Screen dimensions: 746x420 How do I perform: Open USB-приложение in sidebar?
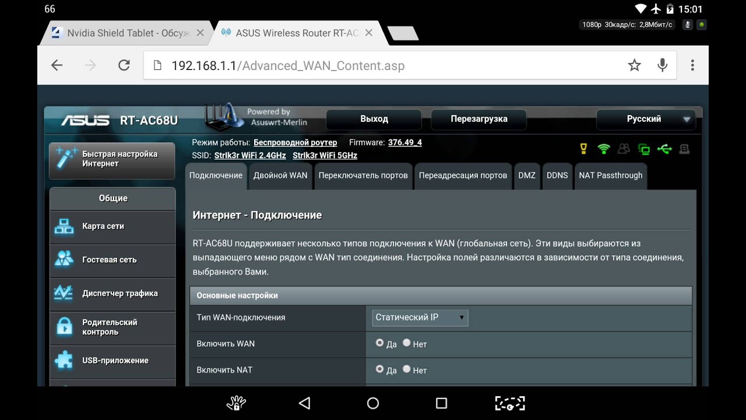pyautogui.click(x=112, y=360)
